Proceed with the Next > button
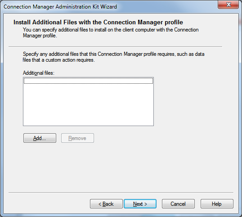Screen dimensions: 242x217 [140, 203]
